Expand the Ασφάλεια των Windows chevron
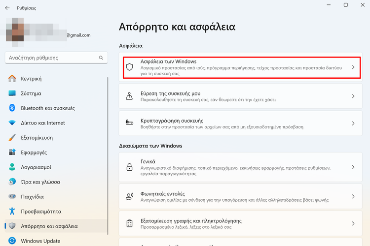The width and height of the screenshot is (370, 246). tap(353, 67)
